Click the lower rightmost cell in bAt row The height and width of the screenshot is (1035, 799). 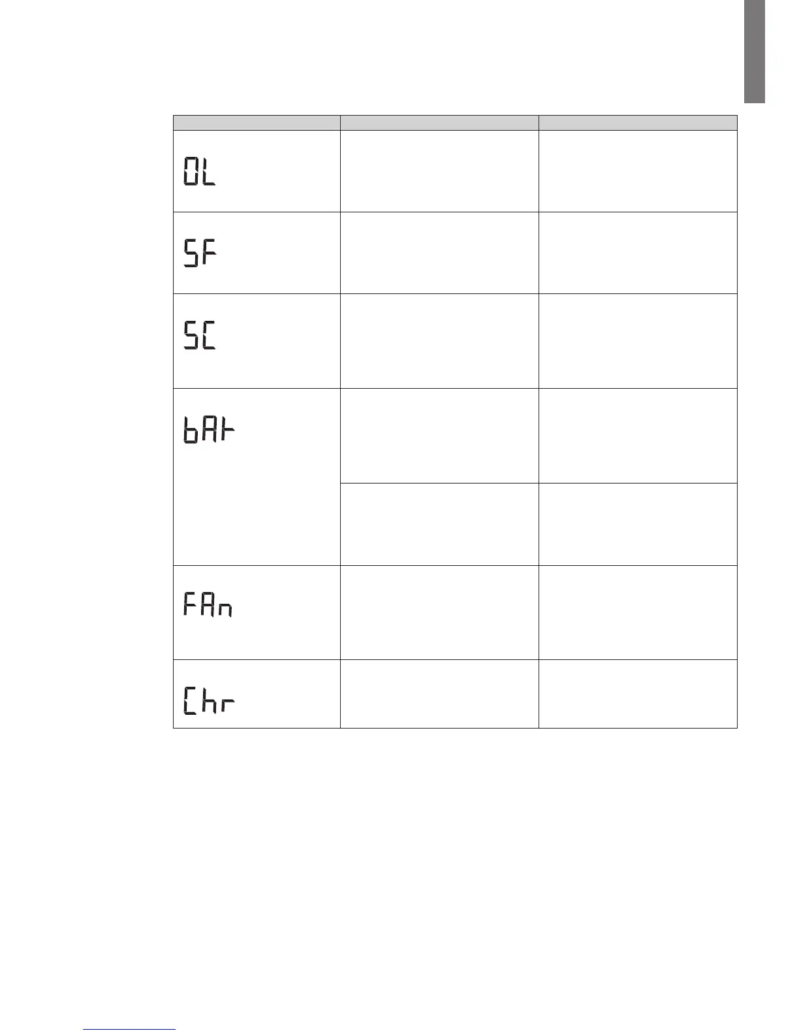[638, 524]
